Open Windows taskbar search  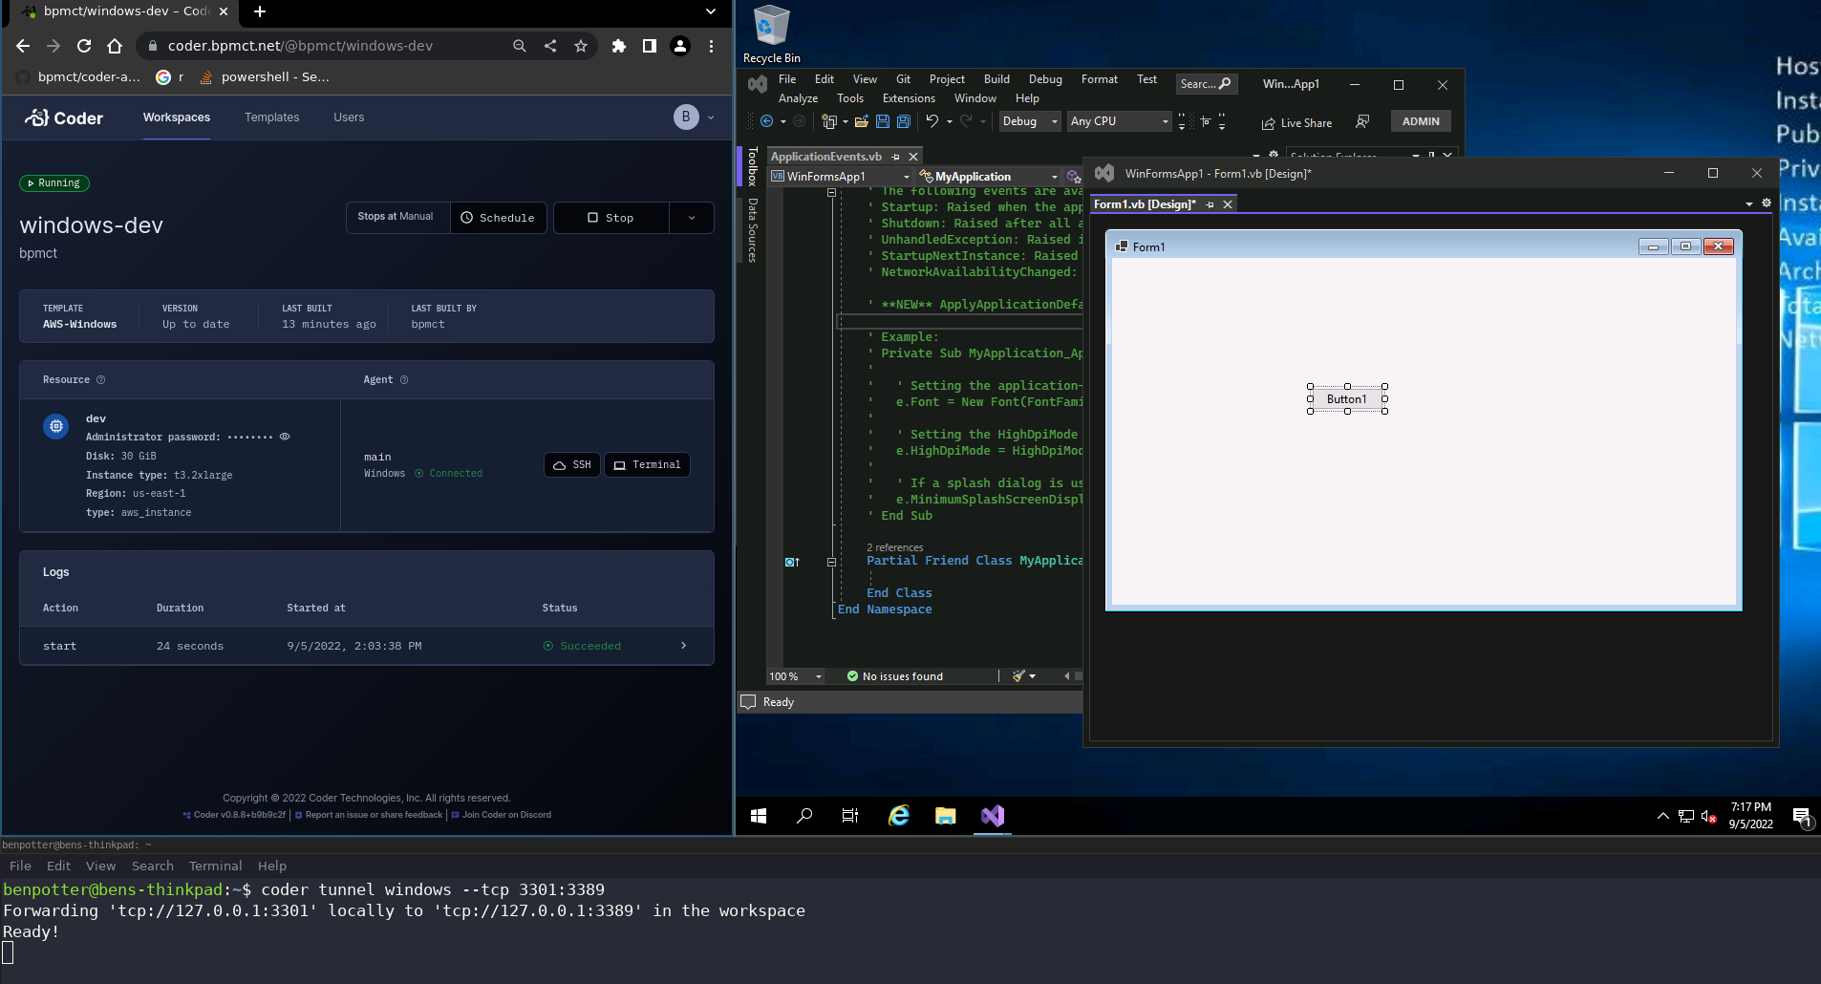804,816
